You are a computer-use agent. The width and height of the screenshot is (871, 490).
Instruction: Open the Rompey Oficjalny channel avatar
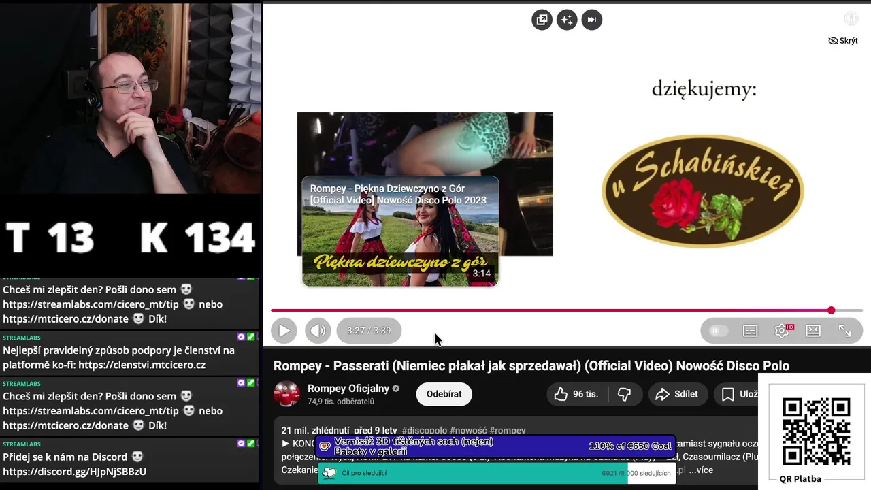[x=286, y=394]
